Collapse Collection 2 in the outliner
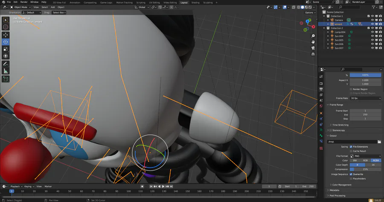384x202 pixels. (x=324, y=28)
